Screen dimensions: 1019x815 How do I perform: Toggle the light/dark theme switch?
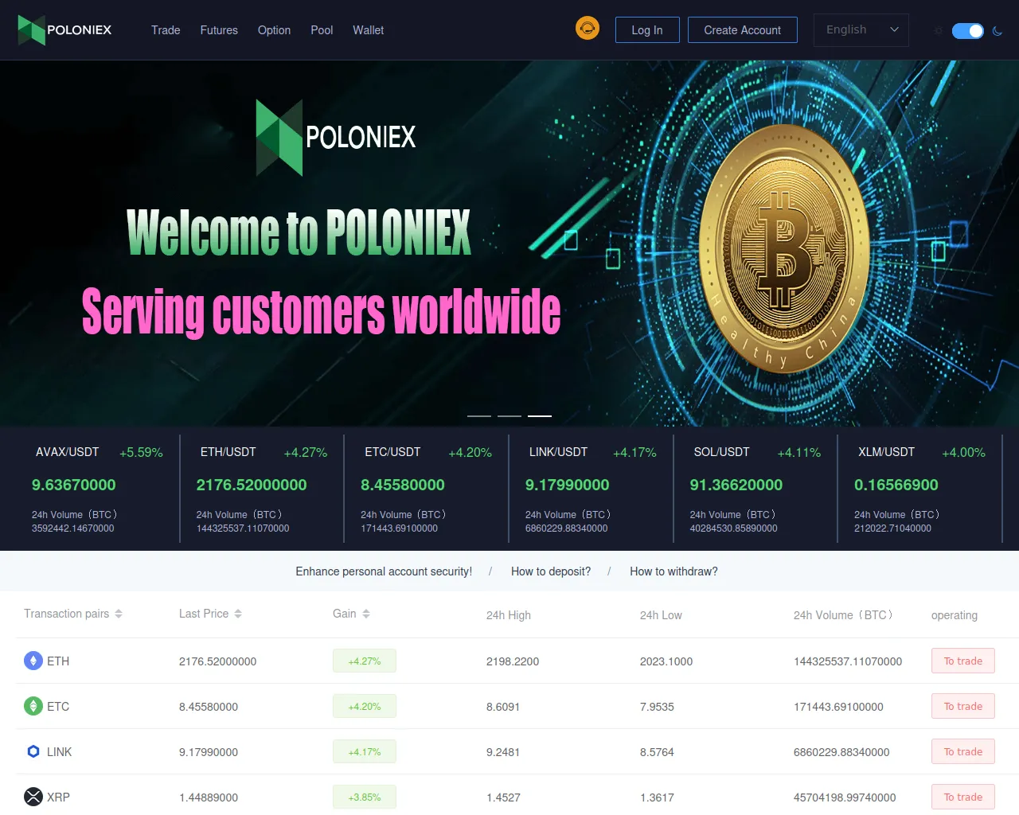968,30
